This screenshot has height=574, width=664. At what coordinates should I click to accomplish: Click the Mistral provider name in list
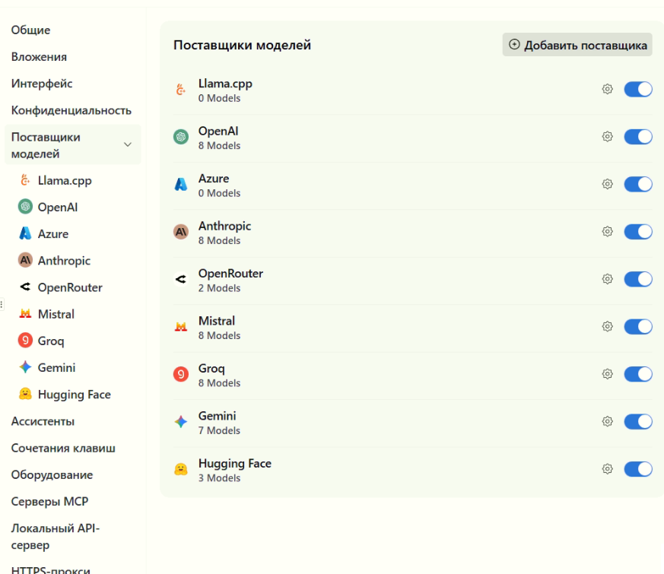tap(217, 320)
